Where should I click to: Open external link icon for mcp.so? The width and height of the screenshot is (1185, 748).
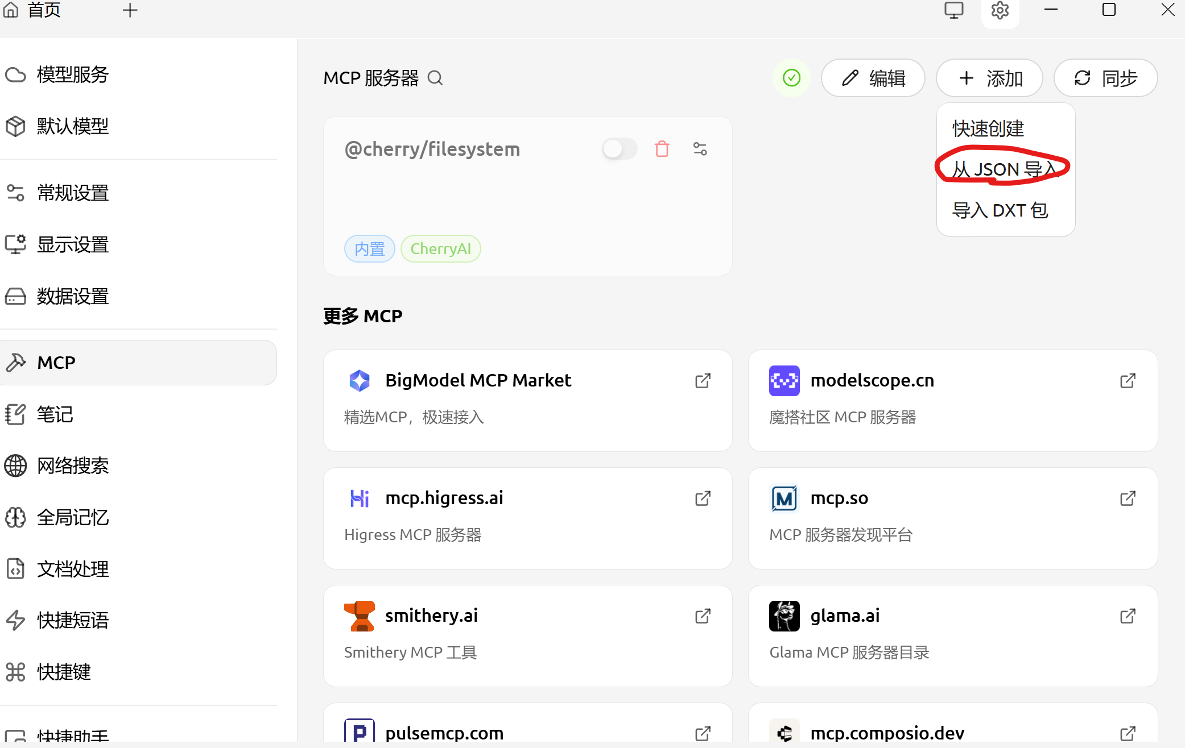pos(1128,498)
